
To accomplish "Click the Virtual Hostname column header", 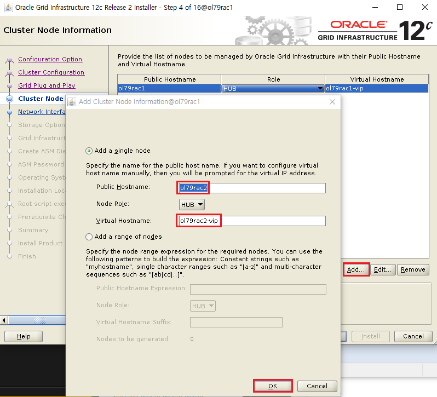I will point(377,79).
